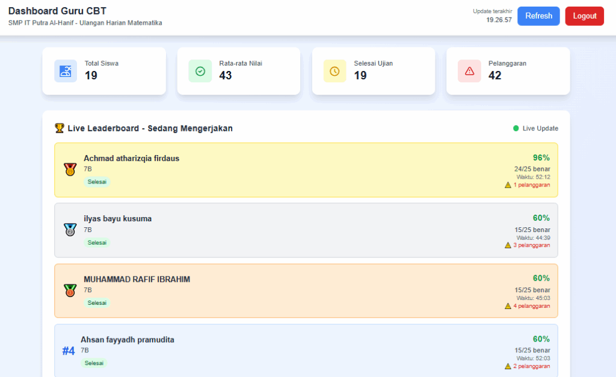
Task: Click warning icon next to 1 pelanggaran
Action: (508, 185)
